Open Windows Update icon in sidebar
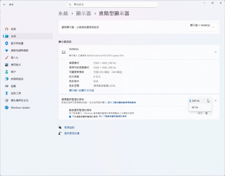 coord(7,108)
